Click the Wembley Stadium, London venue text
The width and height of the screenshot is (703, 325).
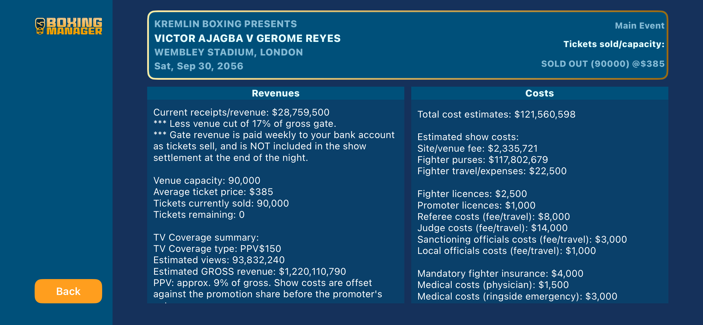[229, 52]
